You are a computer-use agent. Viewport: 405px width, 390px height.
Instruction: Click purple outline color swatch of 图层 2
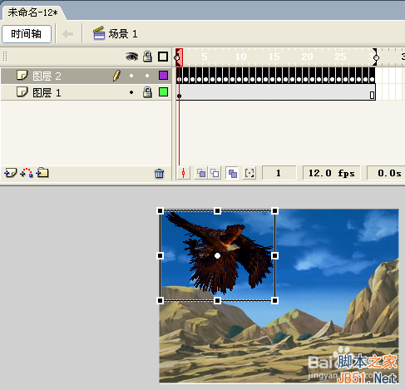pyautogui.click(x=163, y=75)
